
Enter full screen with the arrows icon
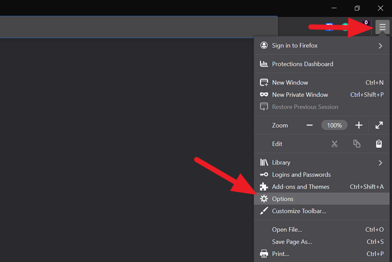pos(379,125)
